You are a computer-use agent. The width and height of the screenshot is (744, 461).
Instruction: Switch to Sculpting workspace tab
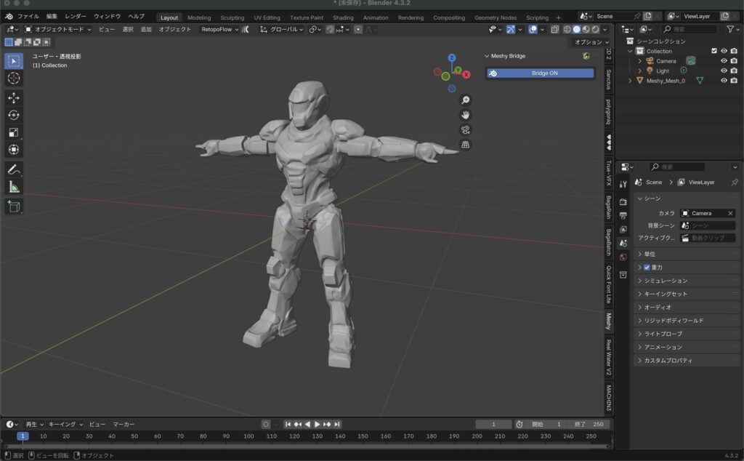pyautogui.click(x=232, y=17)
